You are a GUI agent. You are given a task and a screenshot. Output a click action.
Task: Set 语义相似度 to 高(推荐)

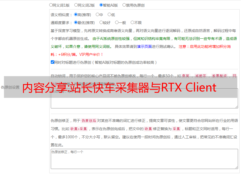coord(76,15)
